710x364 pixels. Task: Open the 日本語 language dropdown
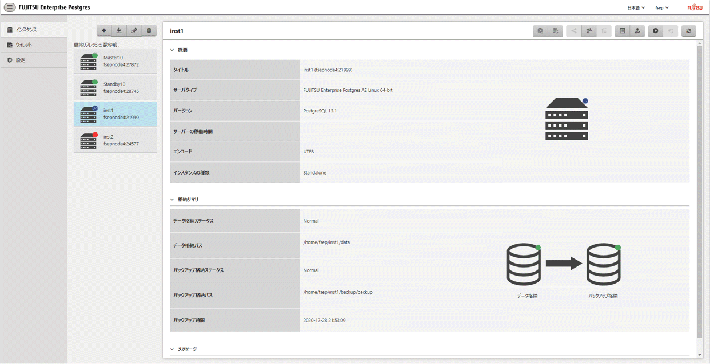point(636,8)
